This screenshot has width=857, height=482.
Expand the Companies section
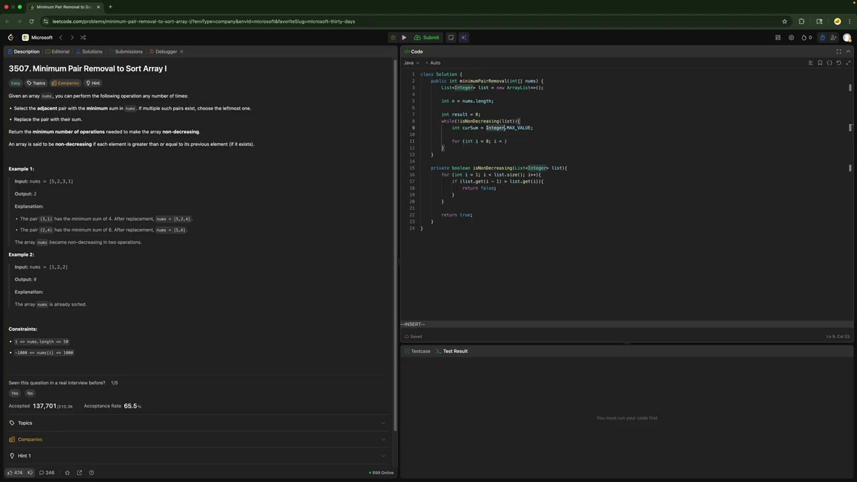[x=197, y=439]
